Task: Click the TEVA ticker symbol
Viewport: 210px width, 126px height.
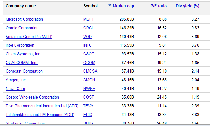Action: pos(88,106)
